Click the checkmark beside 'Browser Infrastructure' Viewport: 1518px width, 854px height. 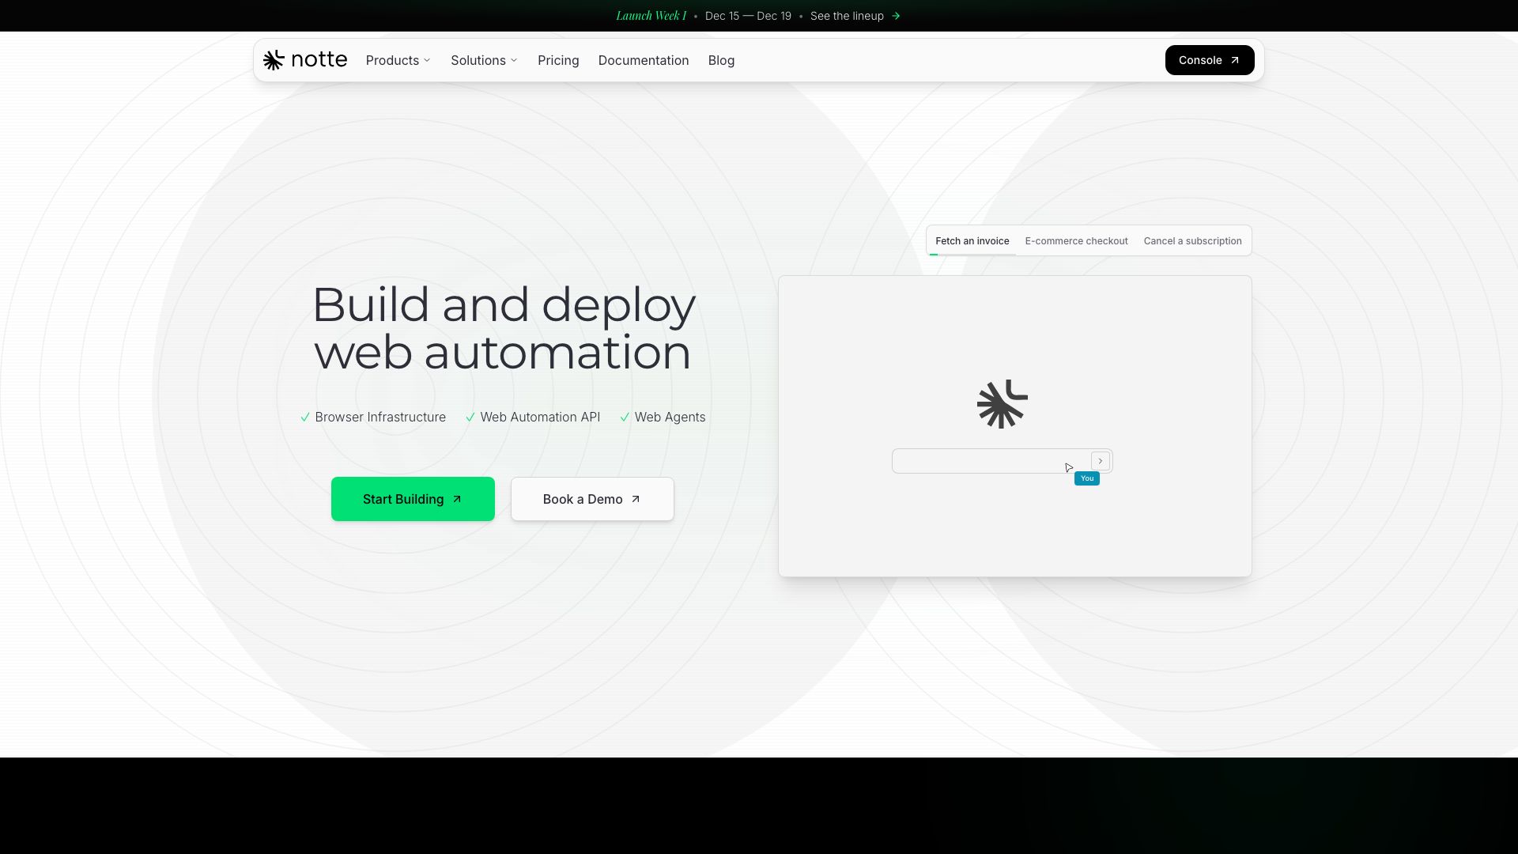[x=304, y=417]
